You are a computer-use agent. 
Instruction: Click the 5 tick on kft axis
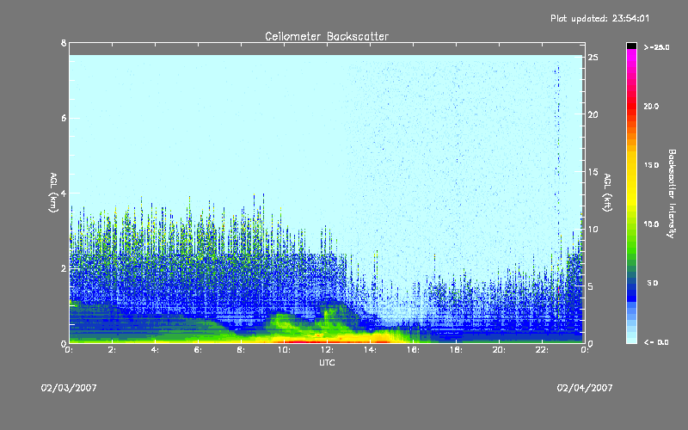(x=591, y=286)
